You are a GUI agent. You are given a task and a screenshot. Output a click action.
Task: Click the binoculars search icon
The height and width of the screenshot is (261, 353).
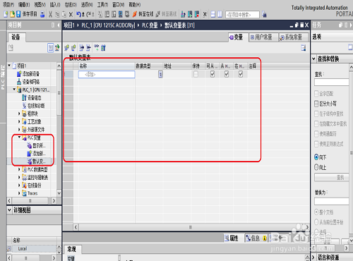pos(264,15)
